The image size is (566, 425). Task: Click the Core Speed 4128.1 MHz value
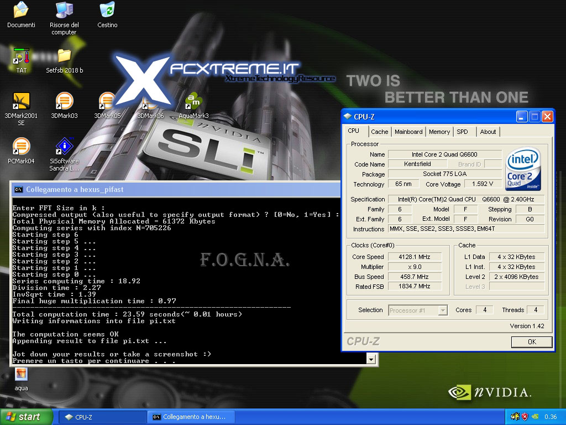click(415, 257)
